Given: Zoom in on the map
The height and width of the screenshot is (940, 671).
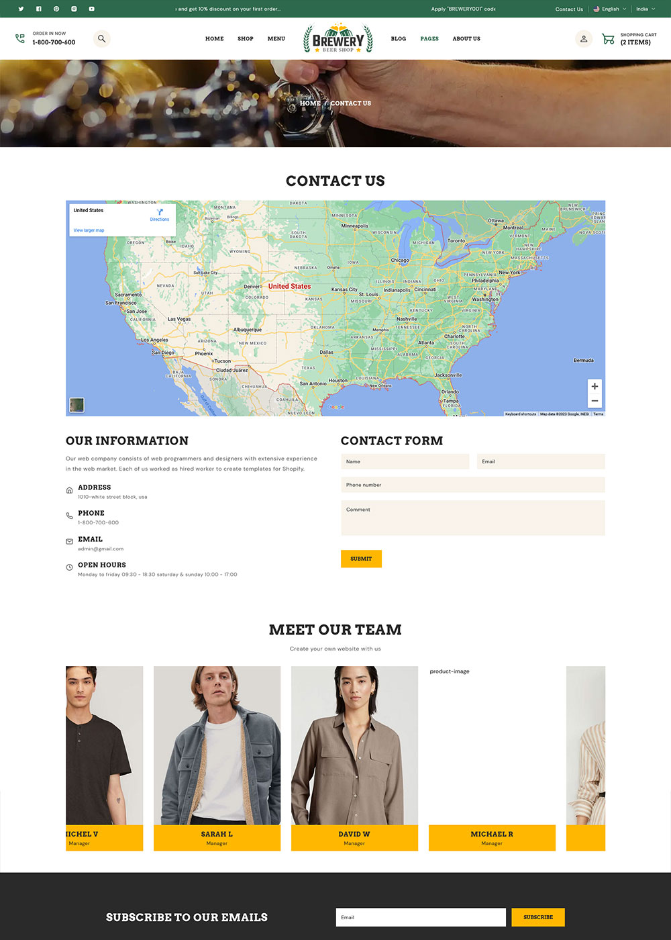Looking at the screenshot, I should coord(595,386).
